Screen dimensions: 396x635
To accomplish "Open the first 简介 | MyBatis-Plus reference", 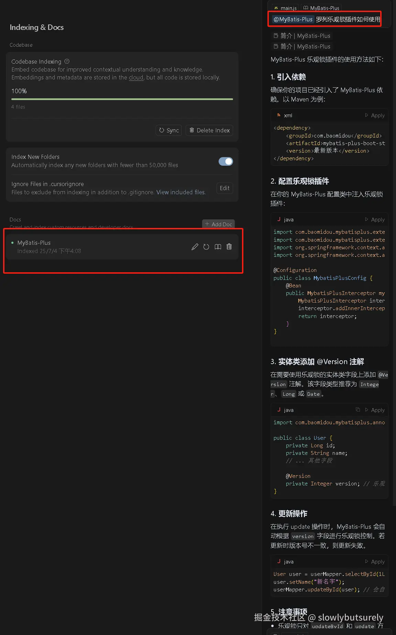I will pyautogui.click(x=302, y=36).
